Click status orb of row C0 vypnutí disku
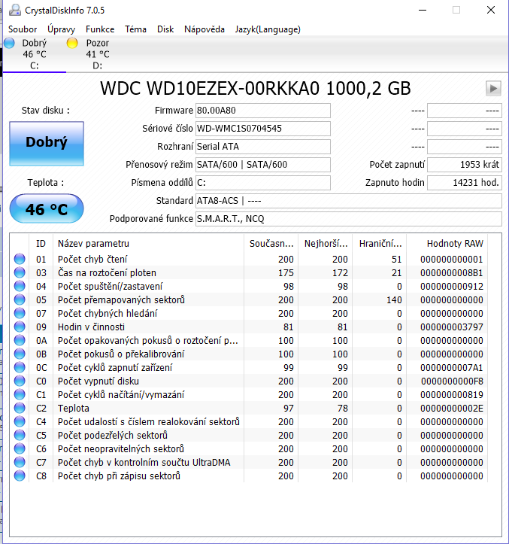509x544 pixels. tap(20, 381)
